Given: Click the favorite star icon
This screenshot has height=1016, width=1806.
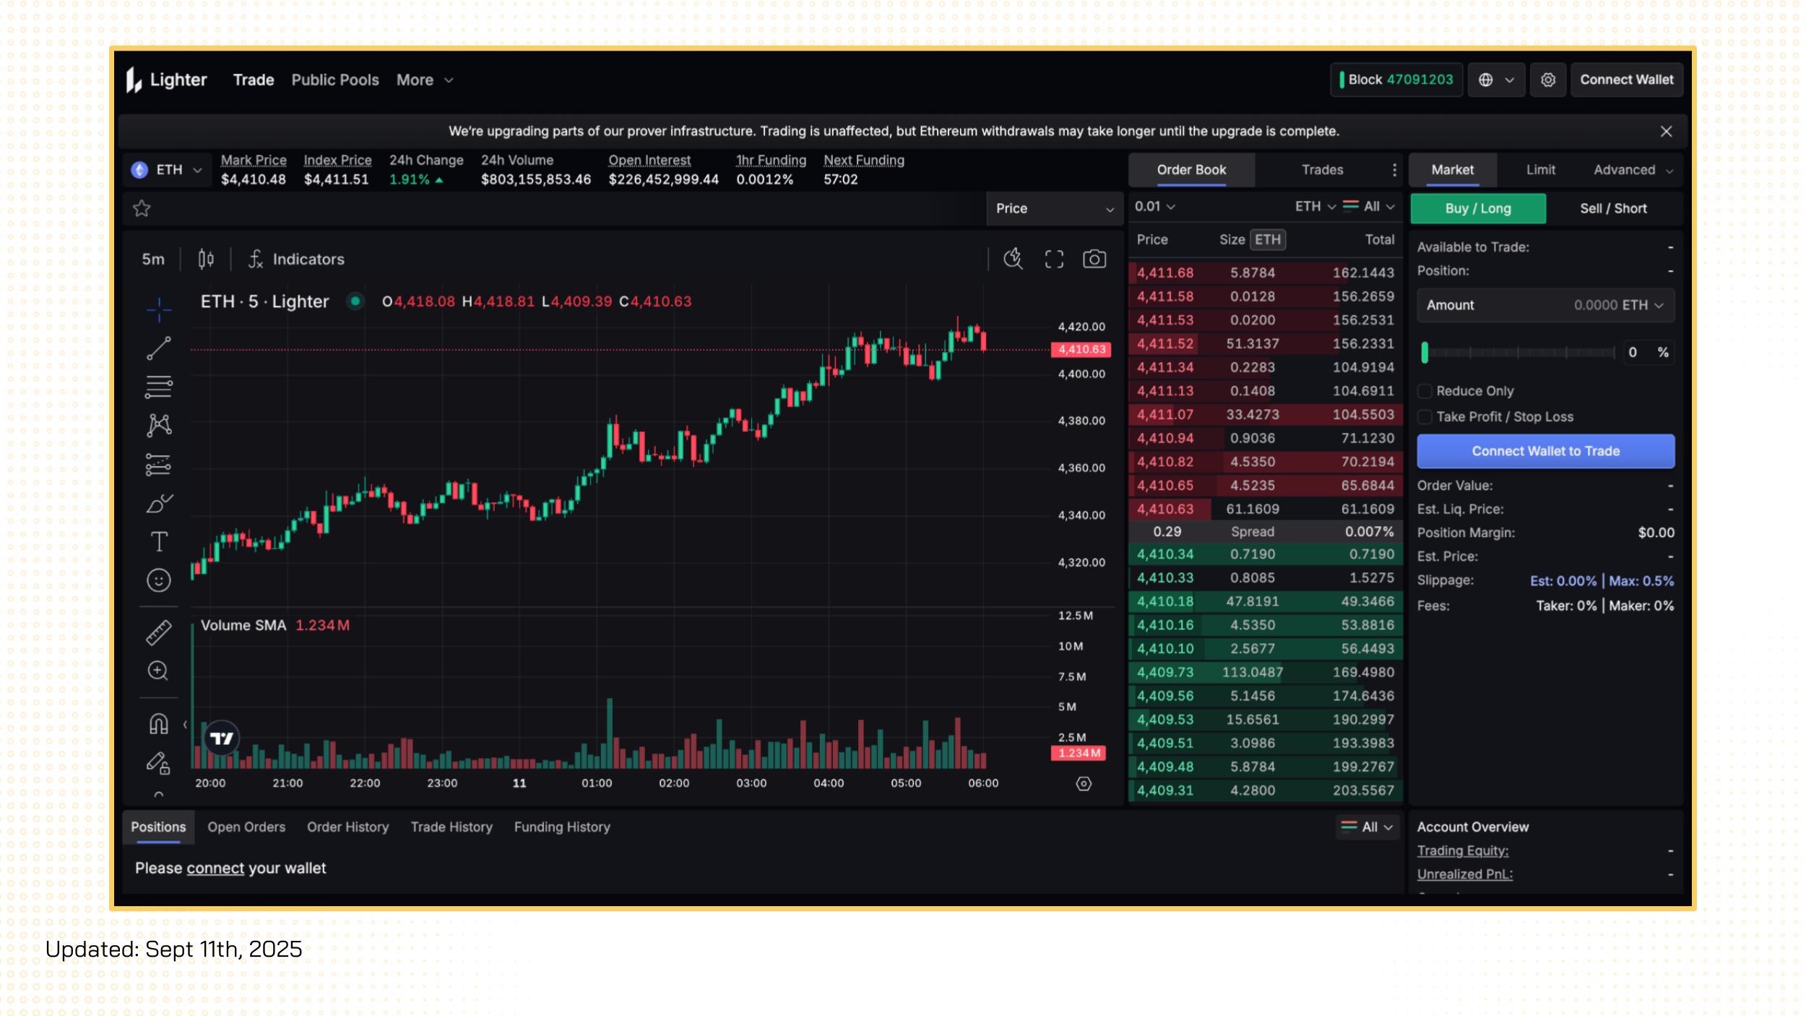Looking at the screenshot, I should click(142, 209).
